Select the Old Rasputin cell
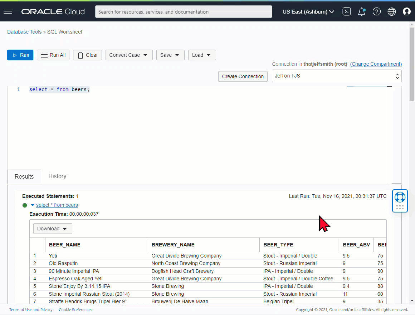Screen dimensions: 415x315 (97, 264)
